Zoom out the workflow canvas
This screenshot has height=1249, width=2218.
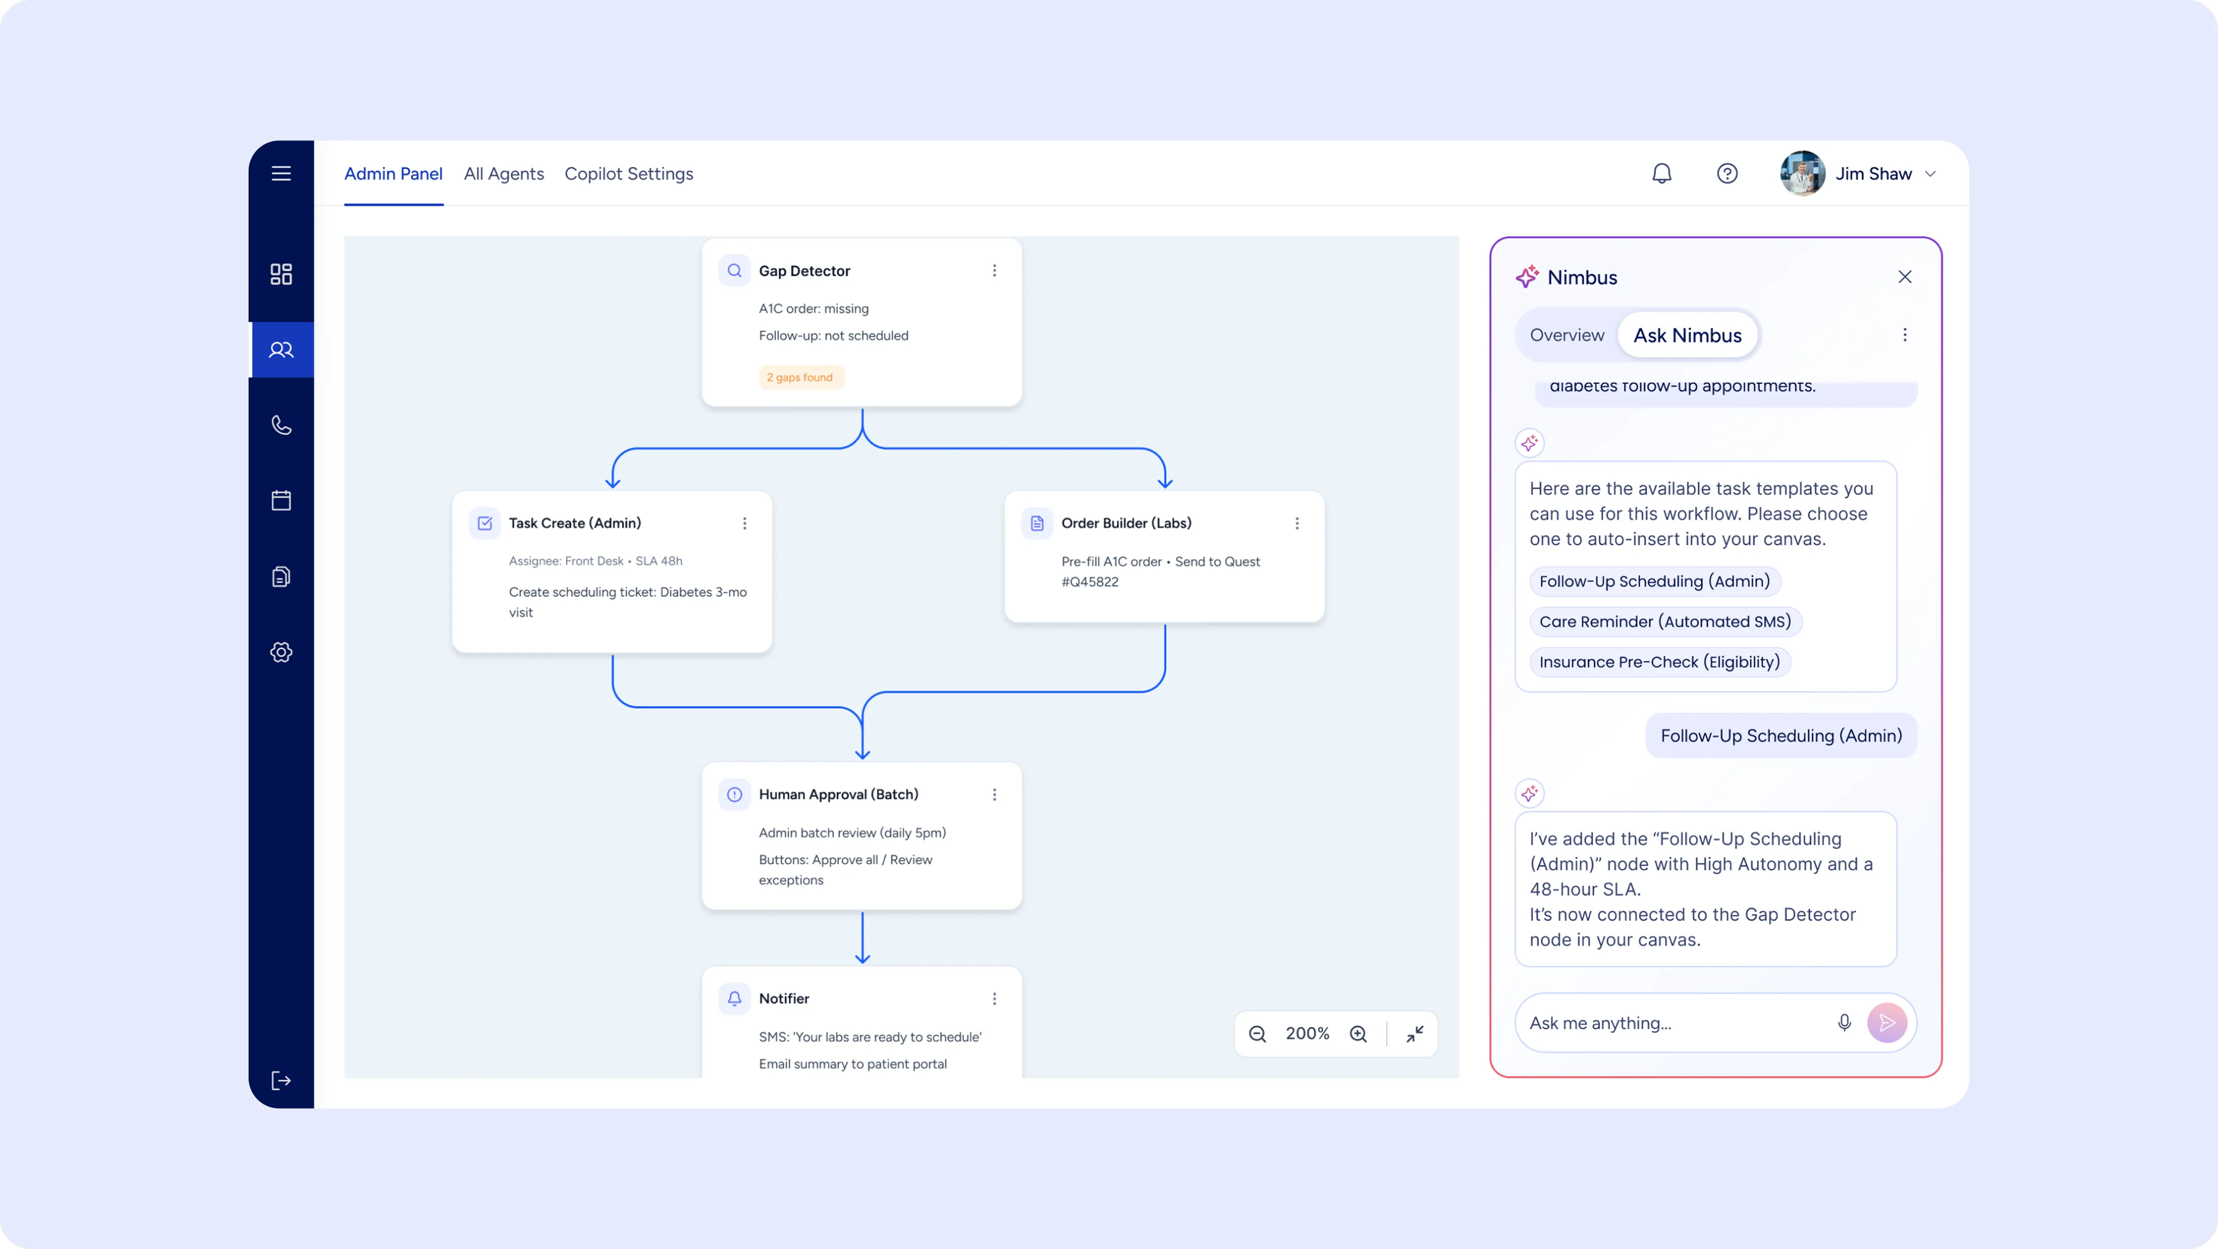tap(1257, 1034)
